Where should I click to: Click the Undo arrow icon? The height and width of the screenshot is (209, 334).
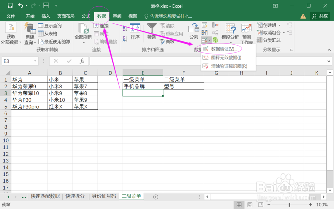coord(20,6)
